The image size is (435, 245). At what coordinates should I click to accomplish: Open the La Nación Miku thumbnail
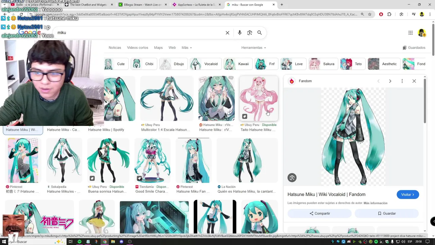click(x=247, y=160)
